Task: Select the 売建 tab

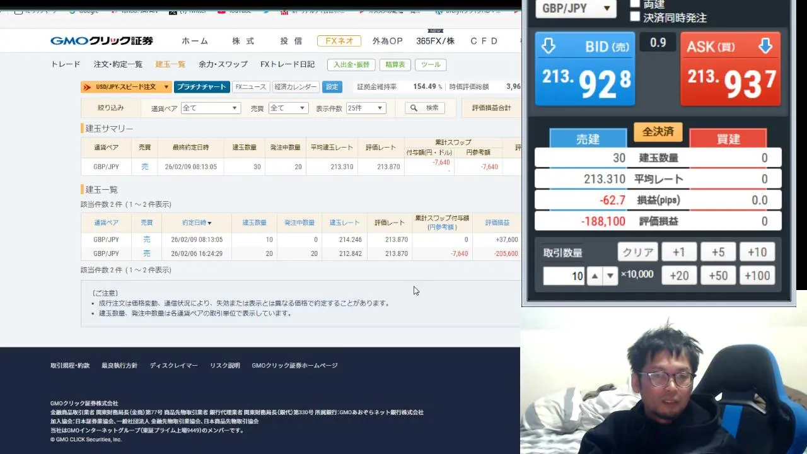Action: click(588, 139)
